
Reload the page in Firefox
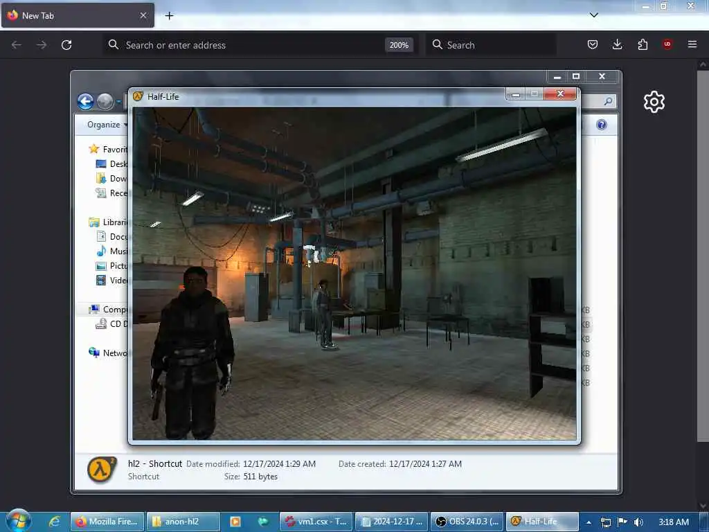[x=66, y=45]
